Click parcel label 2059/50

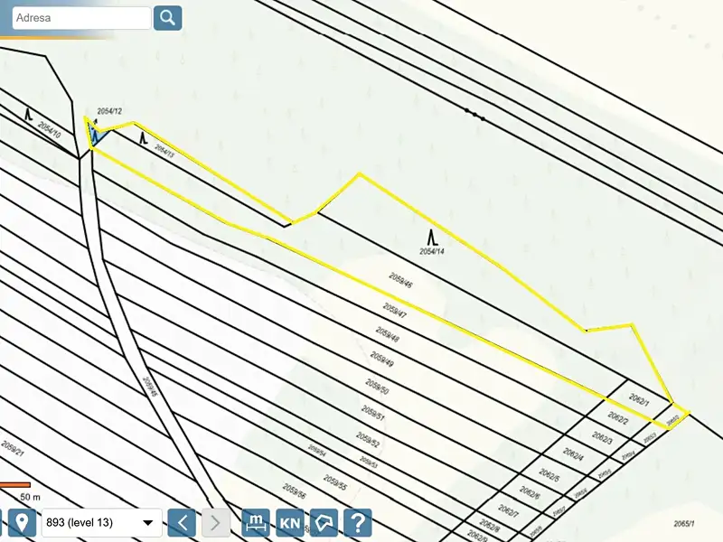coord(377,387)
